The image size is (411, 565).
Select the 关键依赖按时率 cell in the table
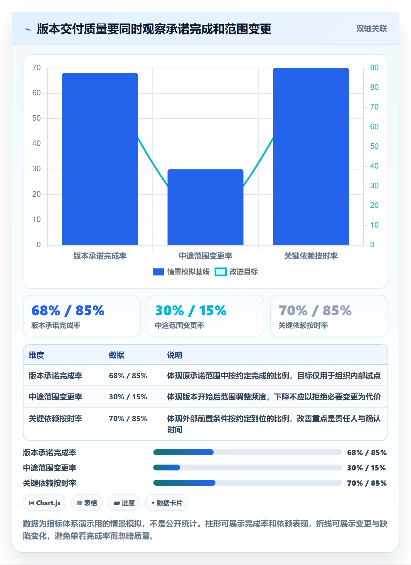55,418
